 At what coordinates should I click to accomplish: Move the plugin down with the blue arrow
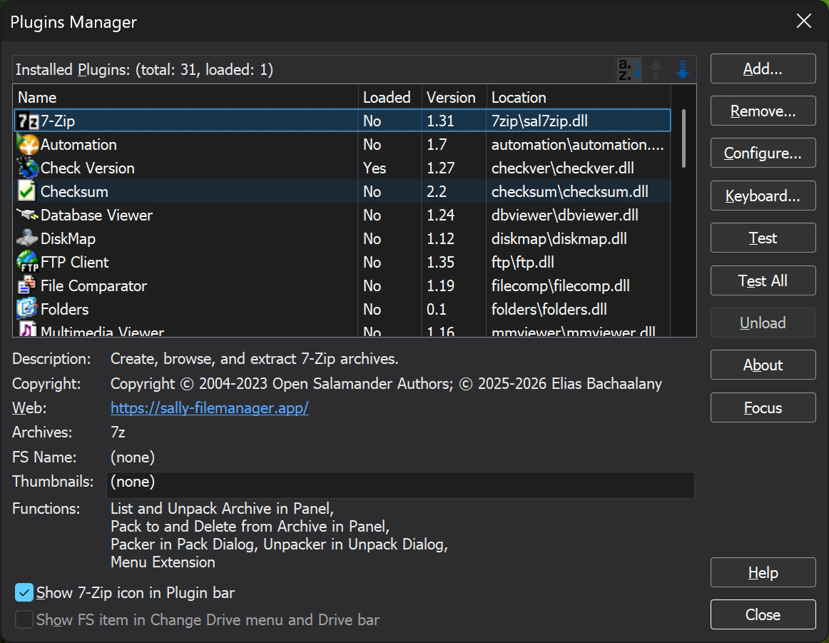pos(683,70)
